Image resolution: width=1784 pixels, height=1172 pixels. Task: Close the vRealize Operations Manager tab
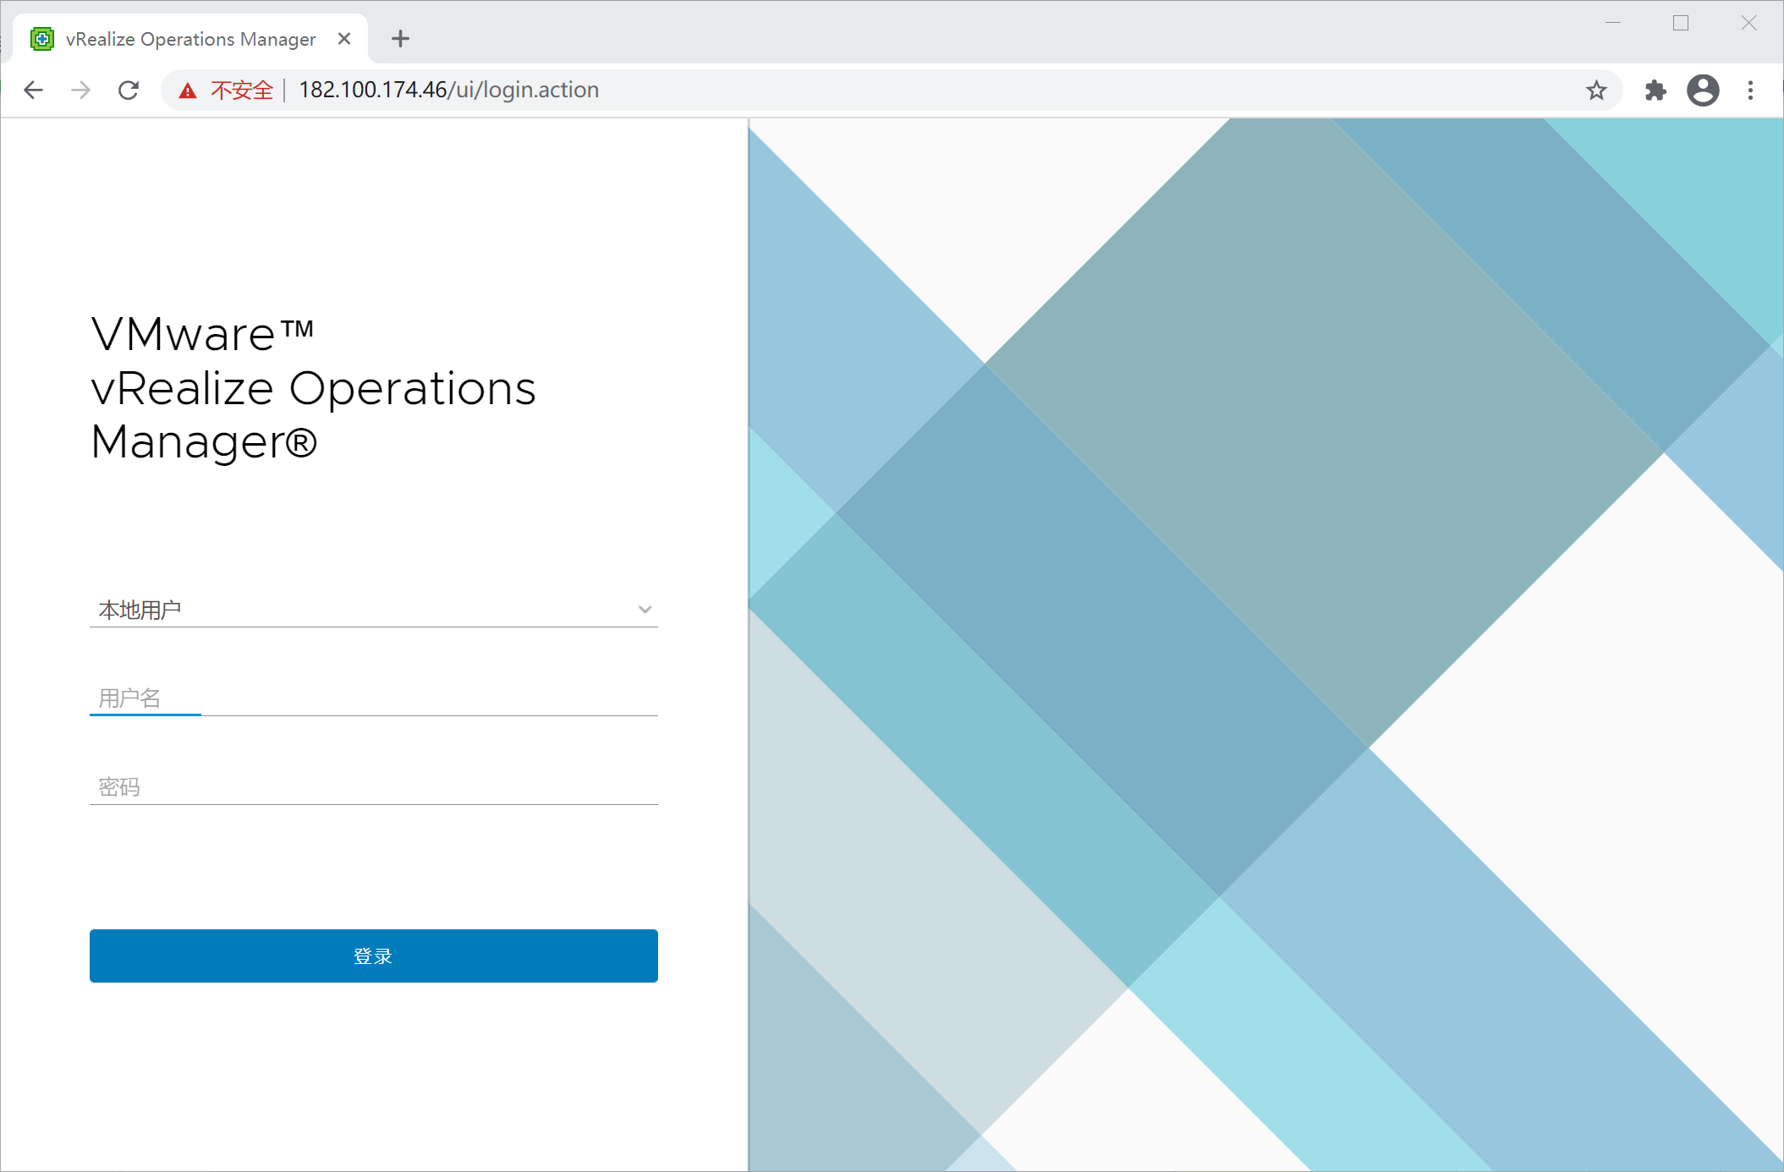click(344, 38)
